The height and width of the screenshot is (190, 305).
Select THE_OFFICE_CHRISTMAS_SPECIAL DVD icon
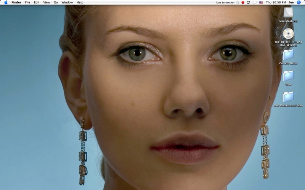click(288, 34)
